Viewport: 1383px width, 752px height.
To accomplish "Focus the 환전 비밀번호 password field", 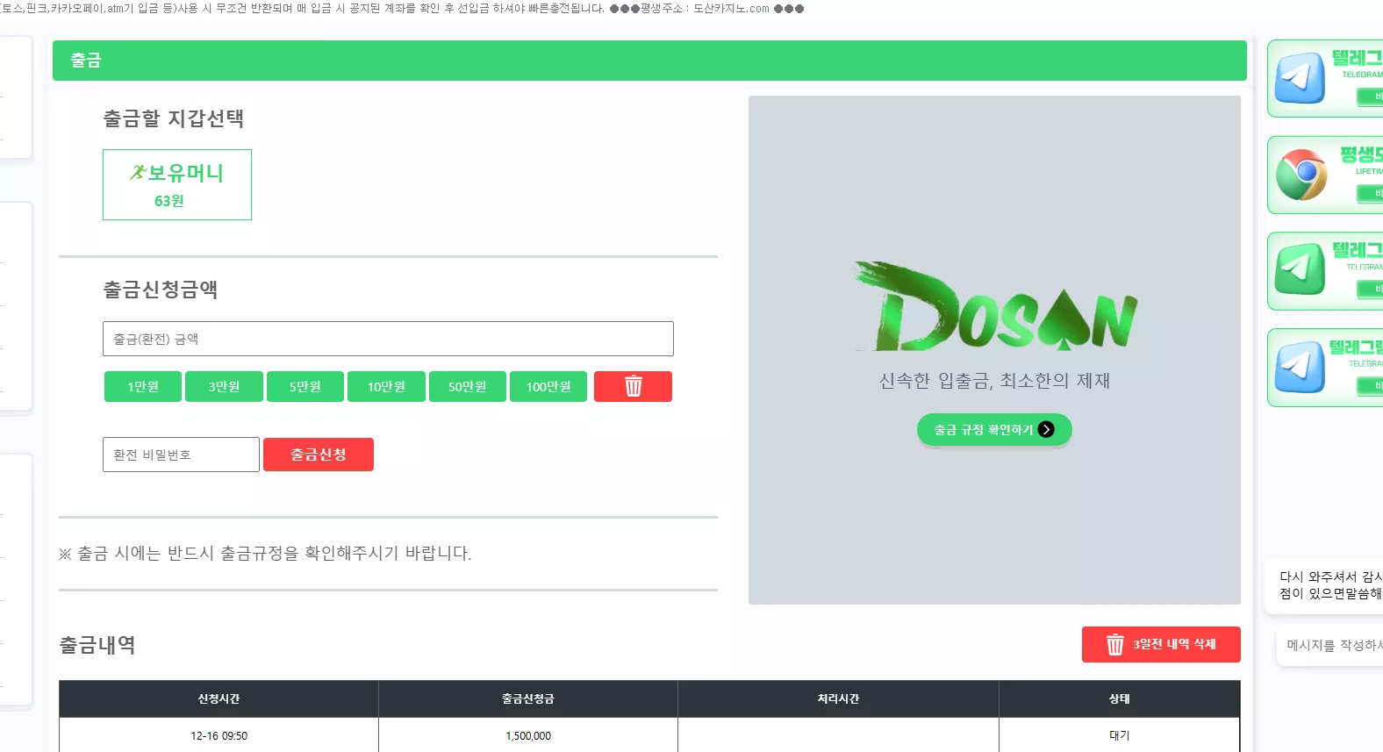I will pos(181,455).
